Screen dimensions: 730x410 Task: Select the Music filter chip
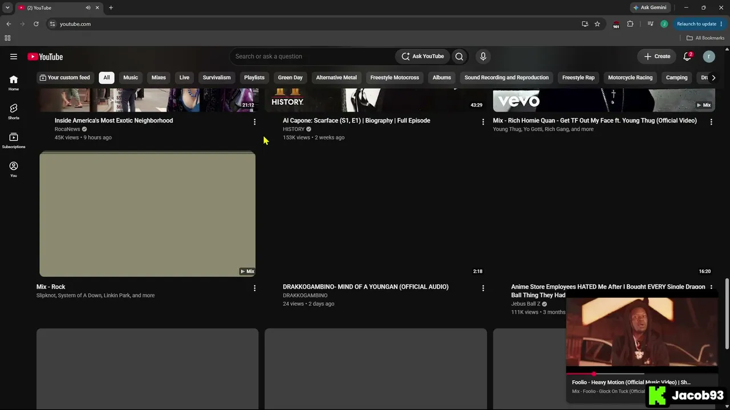pyautogui.click(x=131, y=77)
